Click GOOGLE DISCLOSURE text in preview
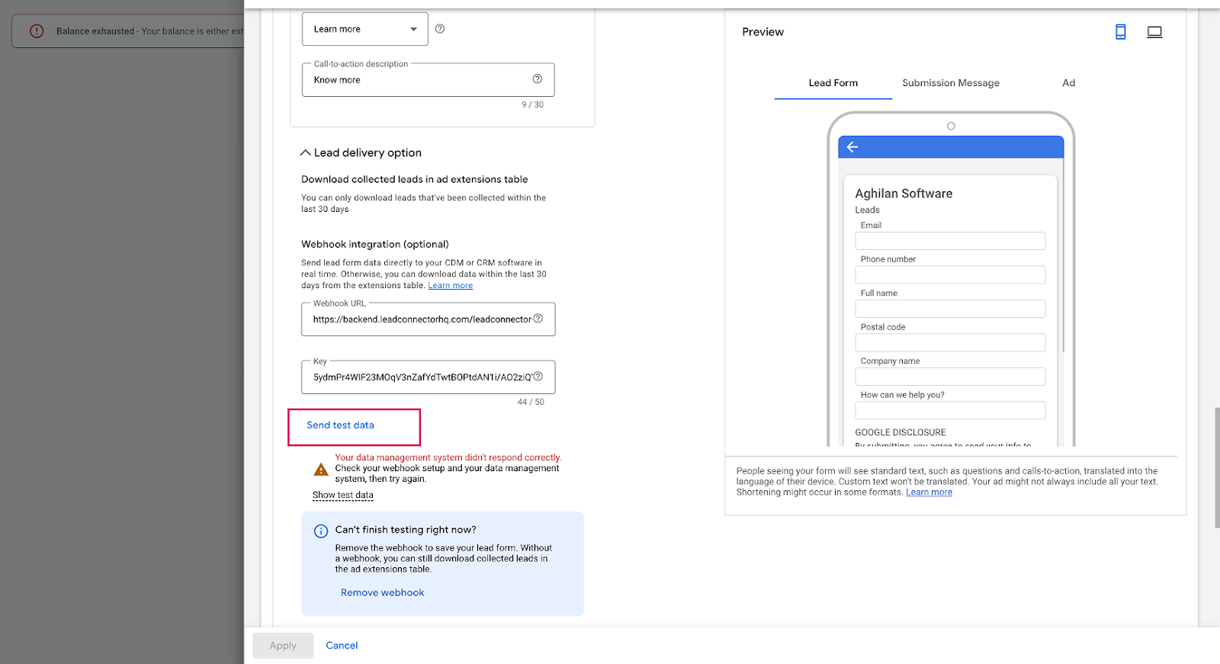Image resolution: width=1220 pixels, height=664 pixels. [x=901, y=432]
